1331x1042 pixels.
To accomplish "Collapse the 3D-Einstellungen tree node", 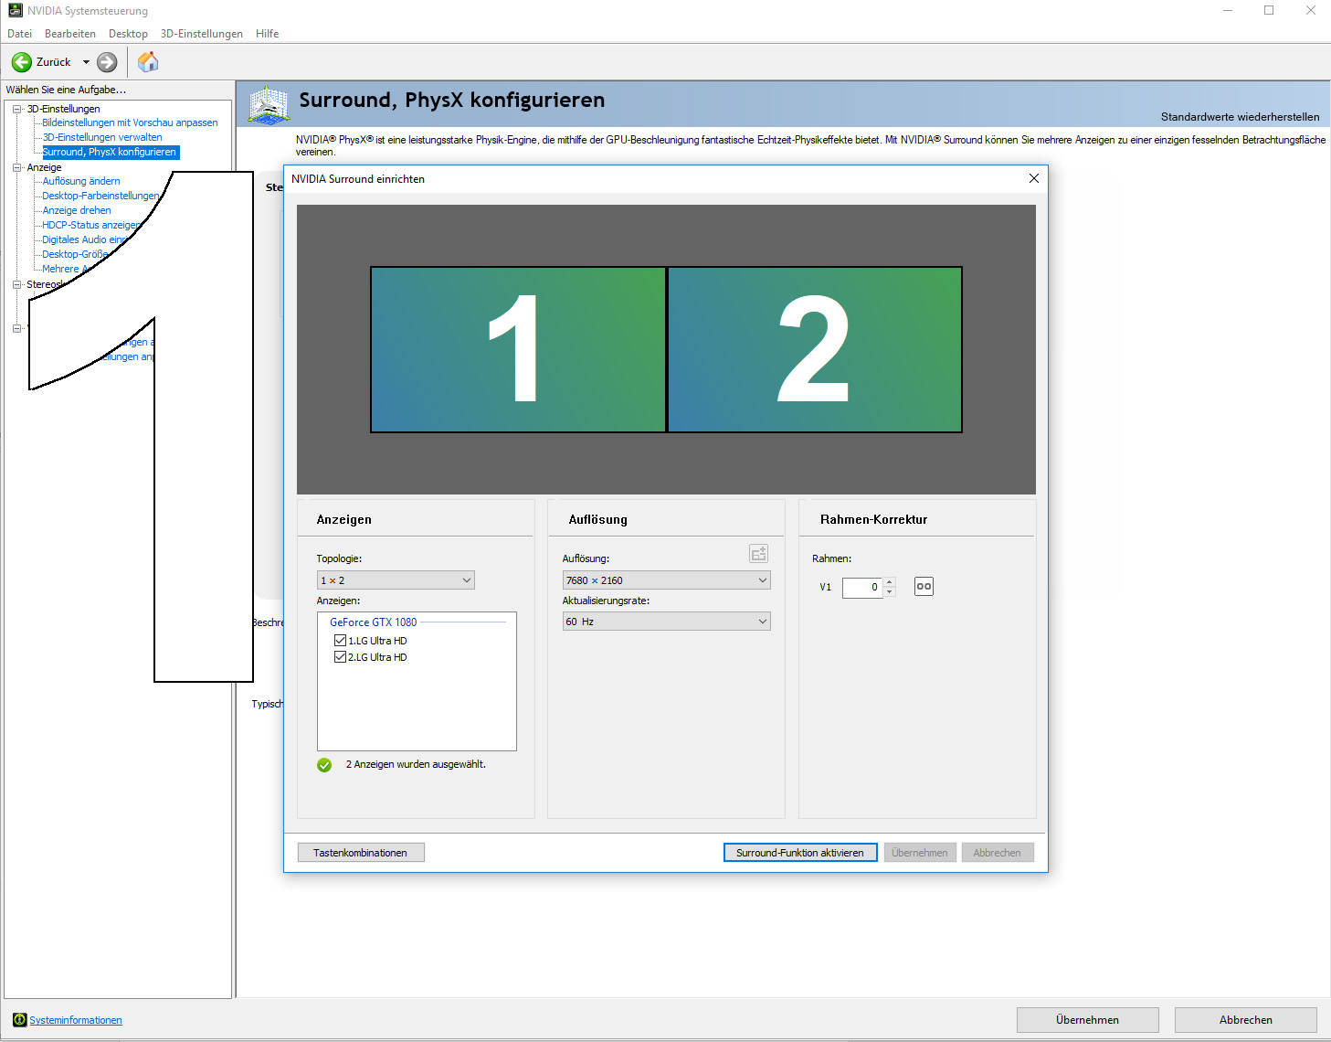I will (16, 109).
